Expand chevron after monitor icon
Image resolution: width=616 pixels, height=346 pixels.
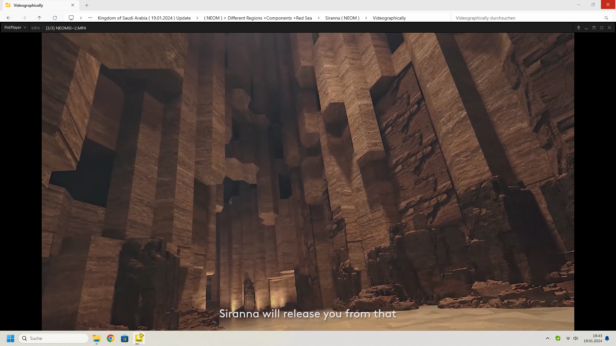pyautogui.click(x=81, y=18)
